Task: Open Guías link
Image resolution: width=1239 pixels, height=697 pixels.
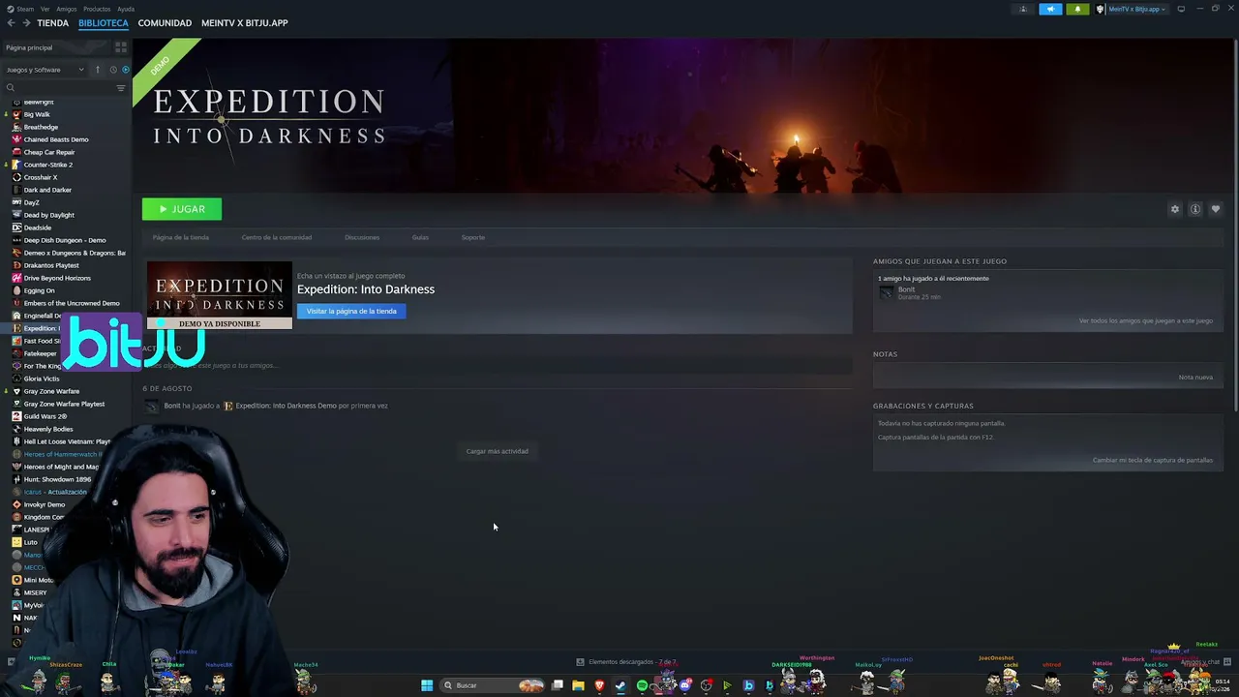Action: pos(420,237)
